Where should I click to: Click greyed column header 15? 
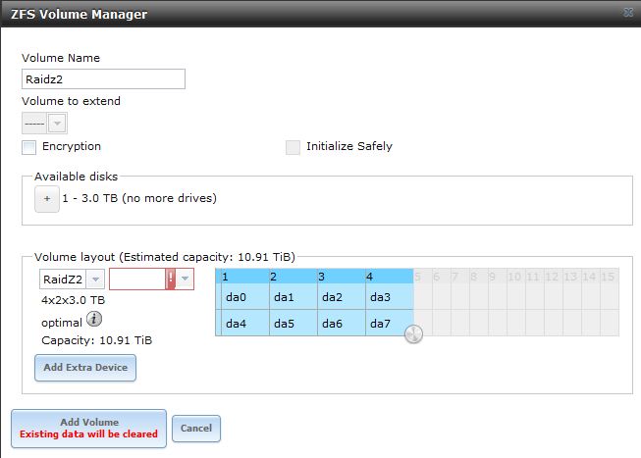click(x=610, y=277)
